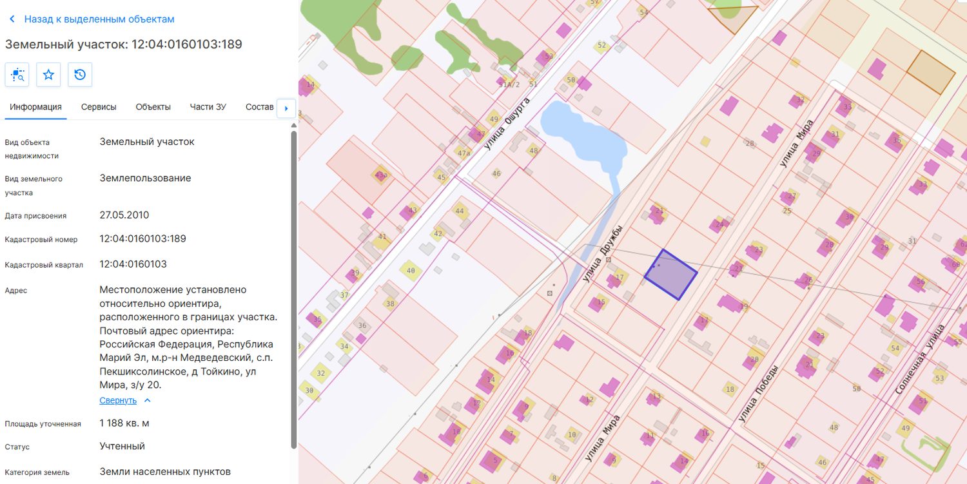Click house number 44 on the map

click(x=460, y=211)
